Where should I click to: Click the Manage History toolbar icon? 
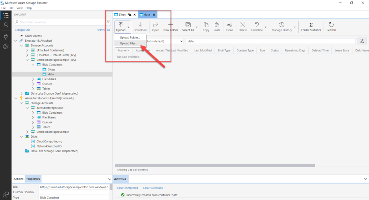282,27
